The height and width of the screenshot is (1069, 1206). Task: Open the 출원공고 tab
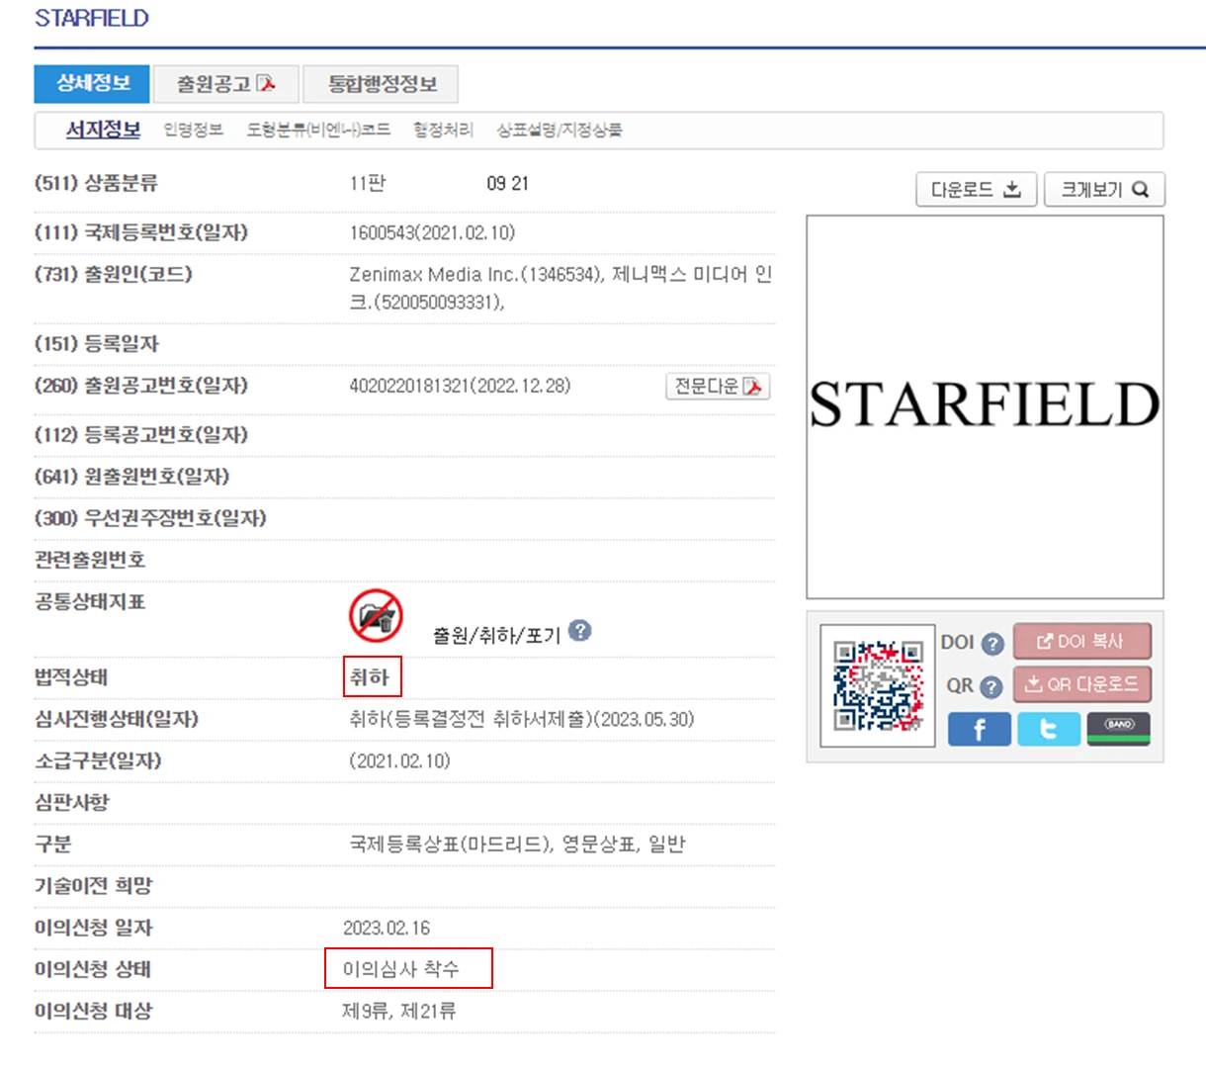click(x=225, y=84)
